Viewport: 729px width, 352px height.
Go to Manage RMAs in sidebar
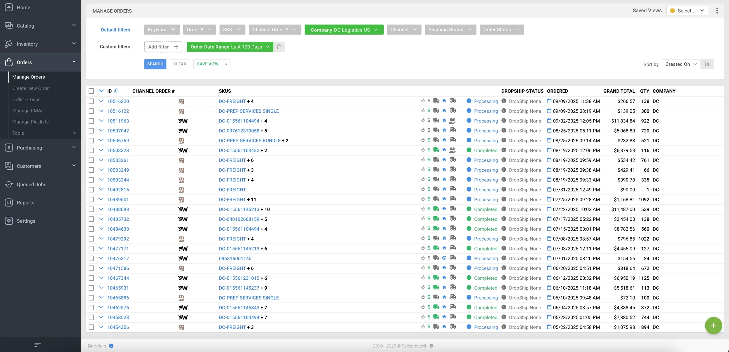pyautogui.click(x=28, y=111)
